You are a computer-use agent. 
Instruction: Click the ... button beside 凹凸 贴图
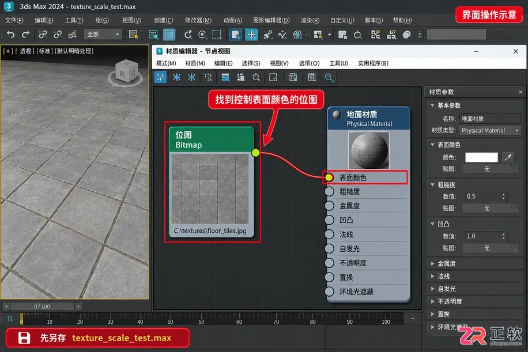(515, 248)
